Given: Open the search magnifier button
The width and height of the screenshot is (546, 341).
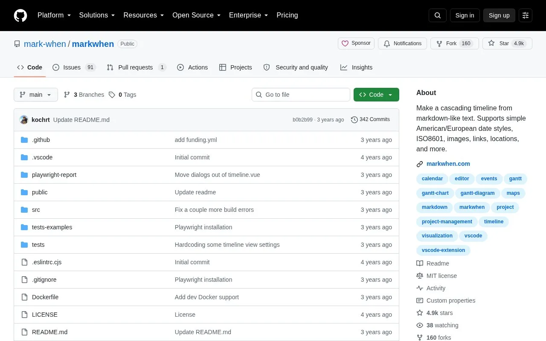Looking at the screenshot, I should [438, 15].
